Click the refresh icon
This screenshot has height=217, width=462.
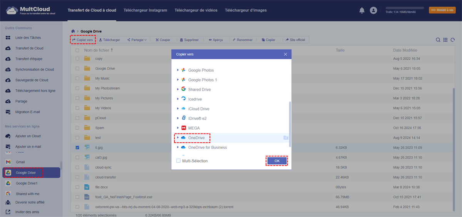453,40
